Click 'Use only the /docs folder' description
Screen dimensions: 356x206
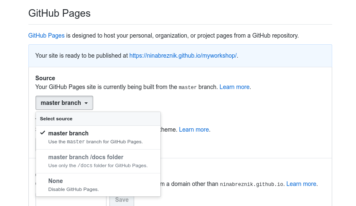(x=98, y=165)
